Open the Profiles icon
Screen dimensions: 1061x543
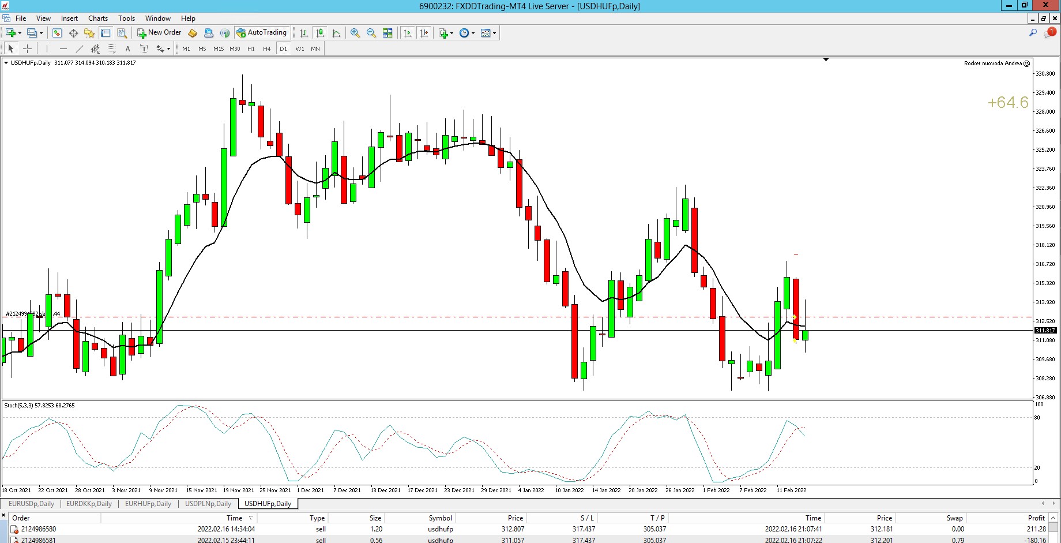(32, 33)
